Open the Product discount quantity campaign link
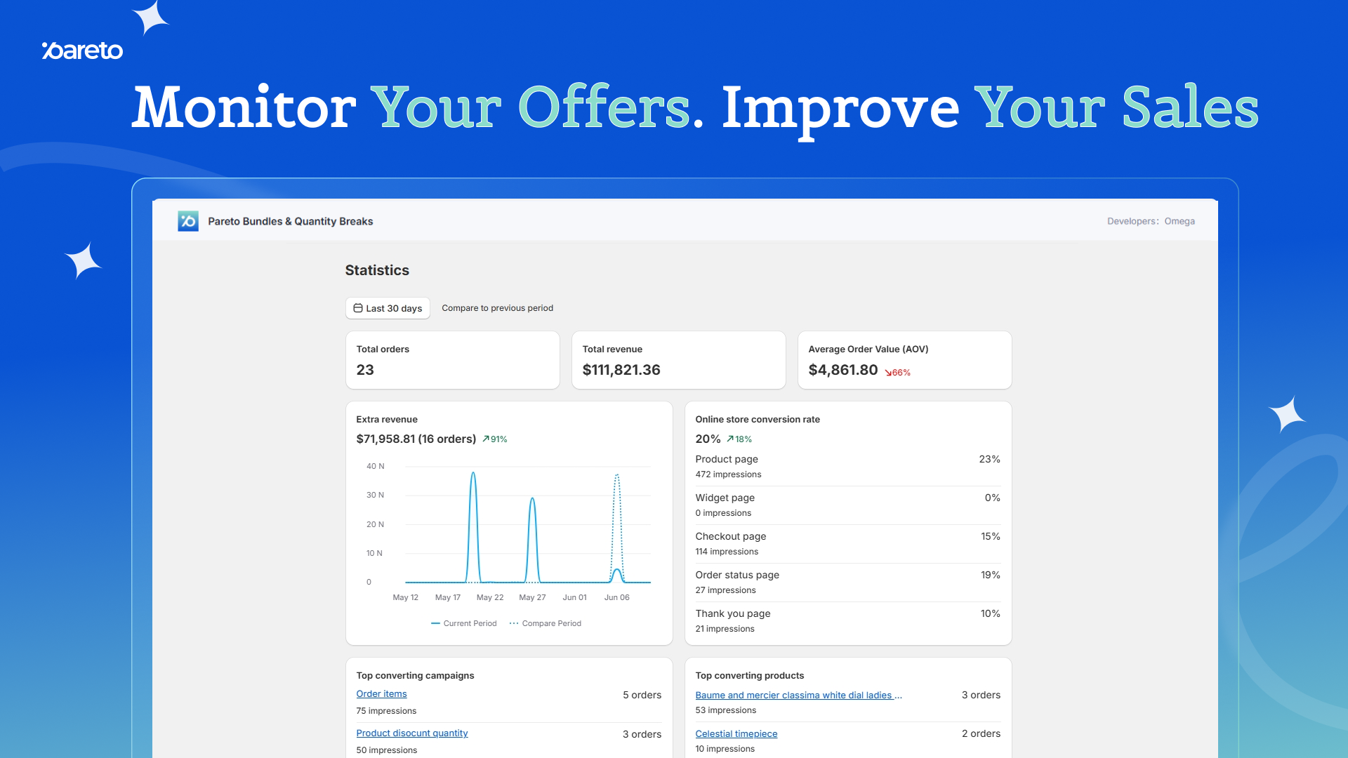The image size is (1348, 758). pos(411,733)
